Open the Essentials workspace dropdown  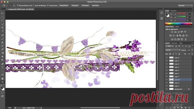click(x=185, y=6)
